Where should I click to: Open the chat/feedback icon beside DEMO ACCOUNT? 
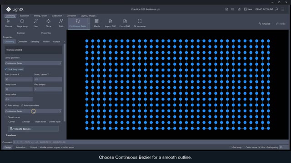click(277, 9)
